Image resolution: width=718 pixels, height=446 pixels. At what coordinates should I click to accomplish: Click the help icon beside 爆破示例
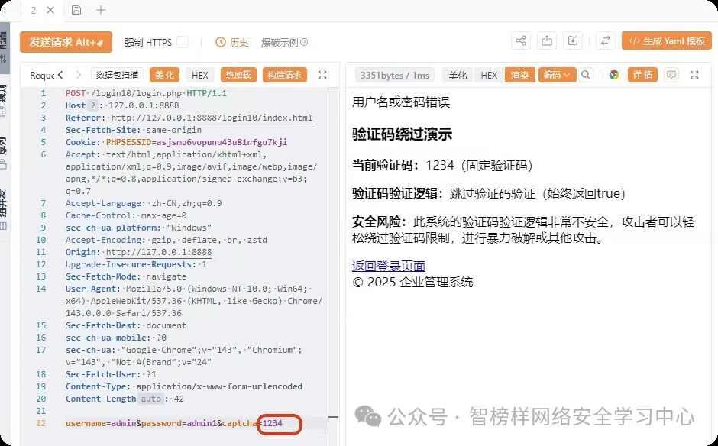pyautogui.click(x=304, y=42)
